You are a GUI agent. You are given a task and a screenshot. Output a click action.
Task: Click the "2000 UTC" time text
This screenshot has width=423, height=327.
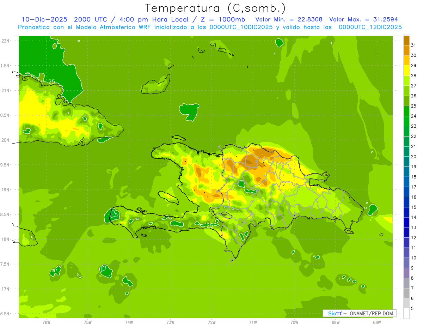tap(90, 19)
